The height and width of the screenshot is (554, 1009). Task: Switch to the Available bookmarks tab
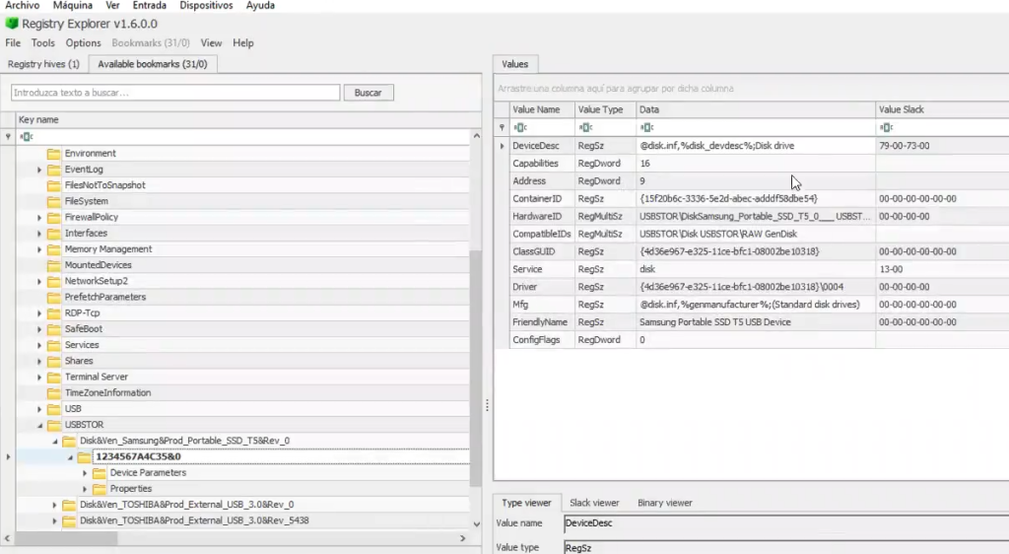(x=153, y=64)
